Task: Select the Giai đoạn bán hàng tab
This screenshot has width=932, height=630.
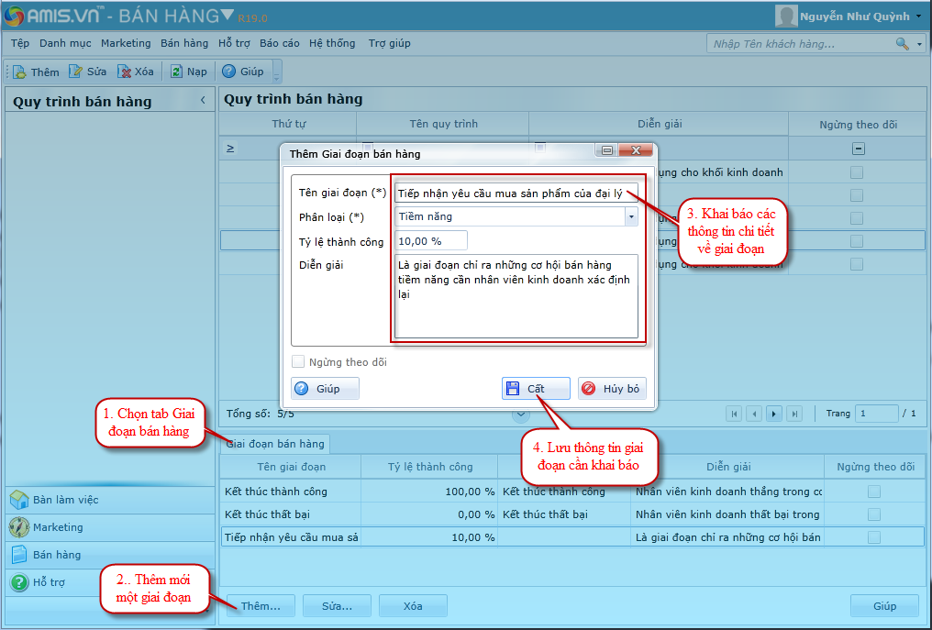Action: tap(275, 444)
